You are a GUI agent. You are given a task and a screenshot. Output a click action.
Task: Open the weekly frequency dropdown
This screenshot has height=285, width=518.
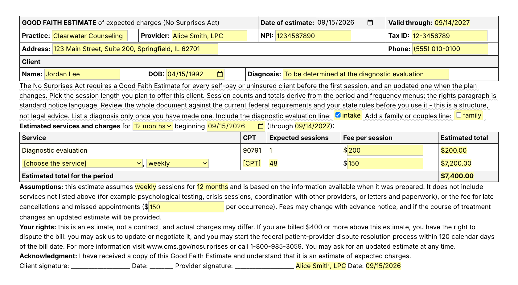(178, 163)
